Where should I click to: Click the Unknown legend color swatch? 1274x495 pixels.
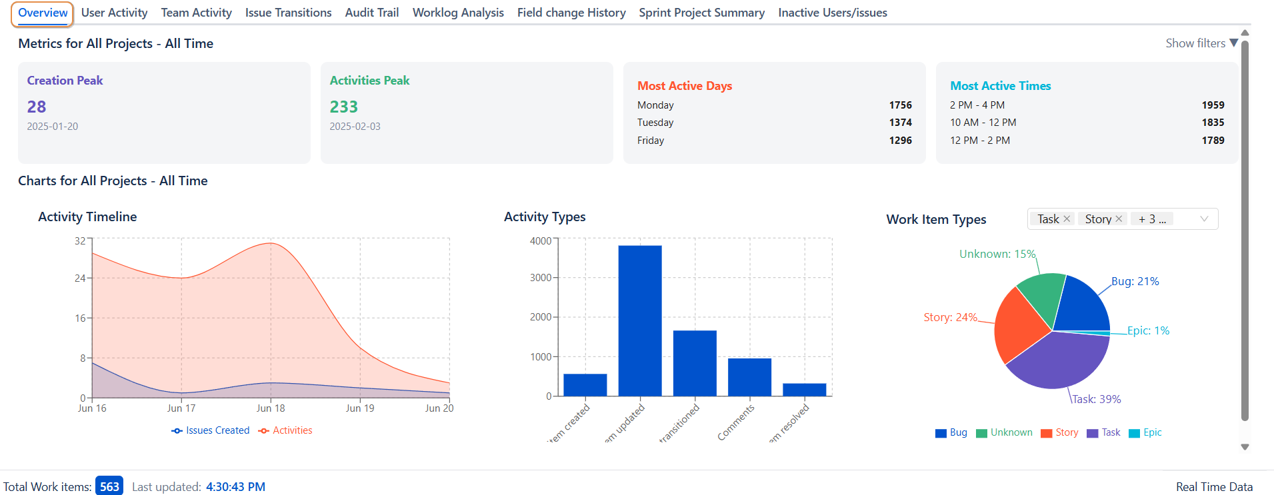click(x=981, y=433)
